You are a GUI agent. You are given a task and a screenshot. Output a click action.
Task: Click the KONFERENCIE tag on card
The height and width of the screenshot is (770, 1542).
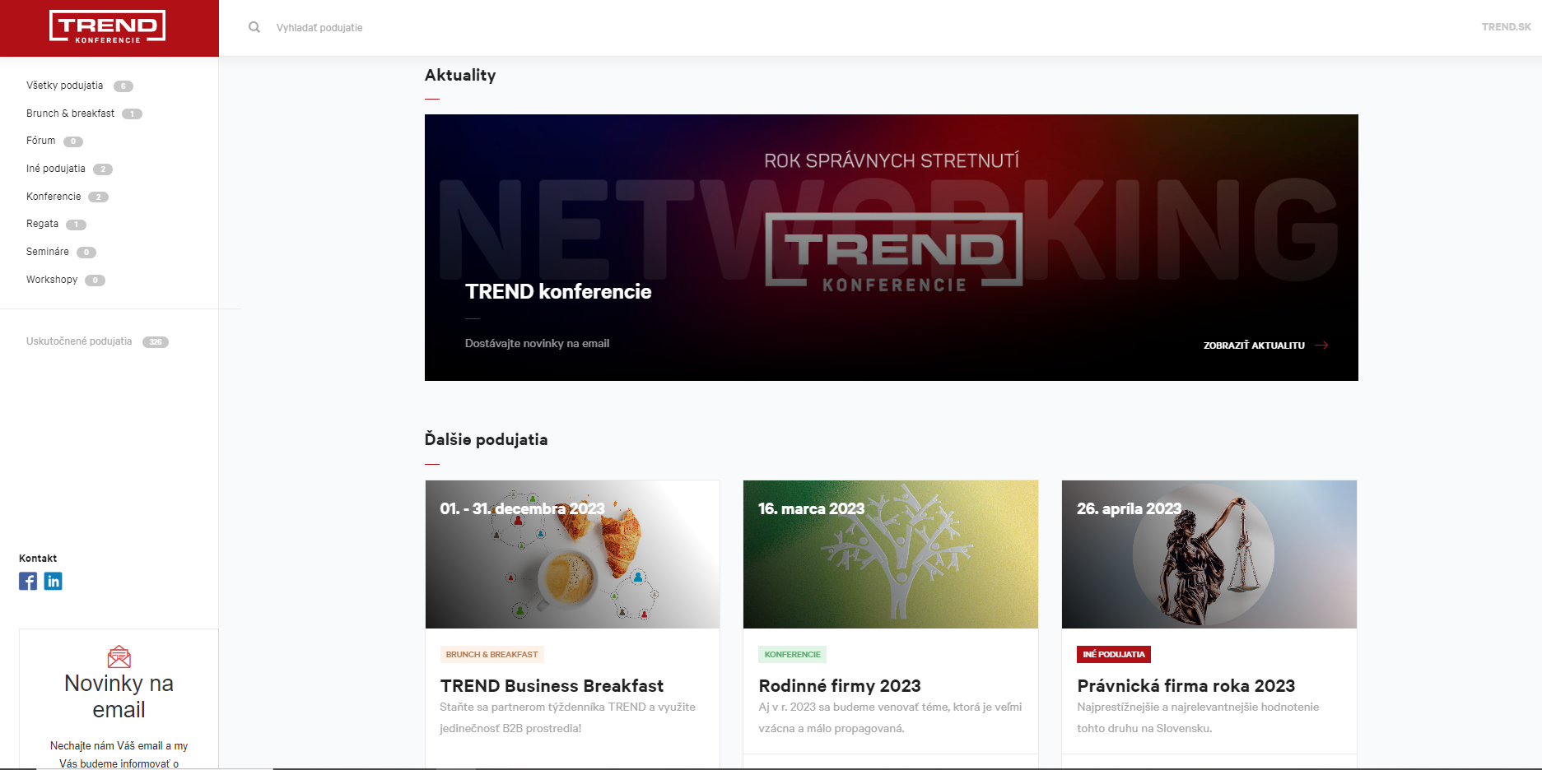click(792, 655)
